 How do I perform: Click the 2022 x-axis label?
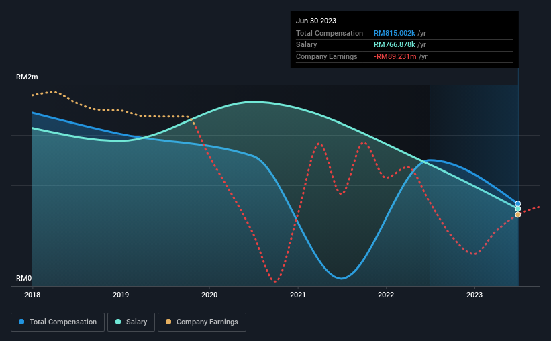point(386,295)
